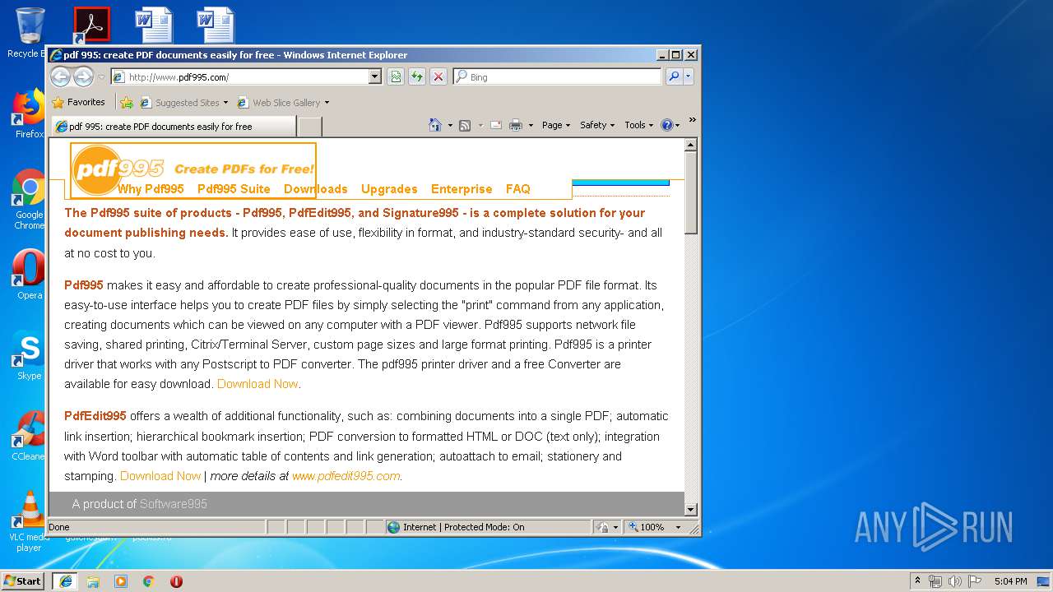Go forward with the Forward arrow button
The height and width of the screenshot is (592, 1053).
point(83,76)
